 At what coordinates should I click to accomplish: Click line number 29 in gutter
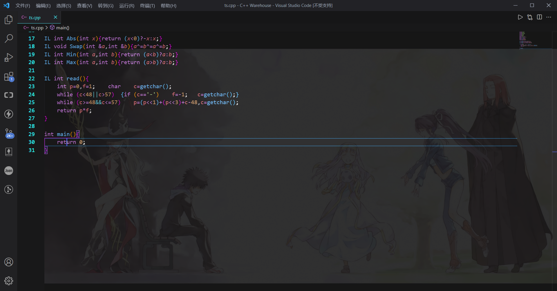point(32,134)
